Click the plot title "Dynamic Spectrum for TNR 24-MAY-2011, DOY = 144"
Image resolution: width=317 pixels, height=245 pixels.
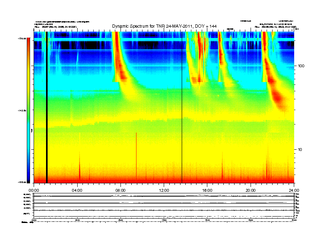[164, 26]
